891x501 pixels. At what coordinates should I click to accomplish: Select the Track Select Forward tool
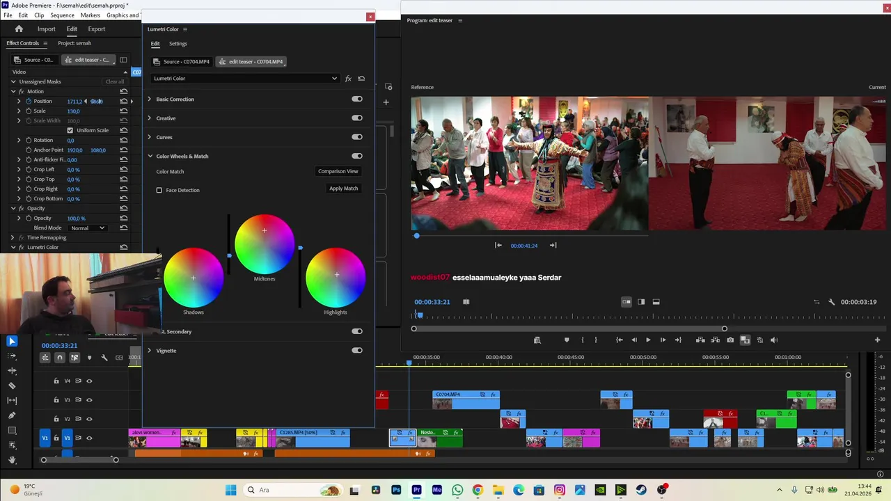(12, 356)
